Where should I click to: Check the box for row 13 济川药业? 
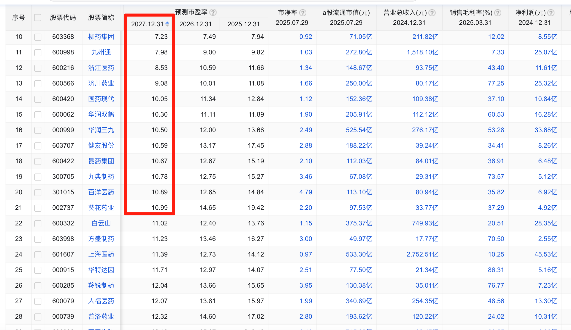point(38,84)
